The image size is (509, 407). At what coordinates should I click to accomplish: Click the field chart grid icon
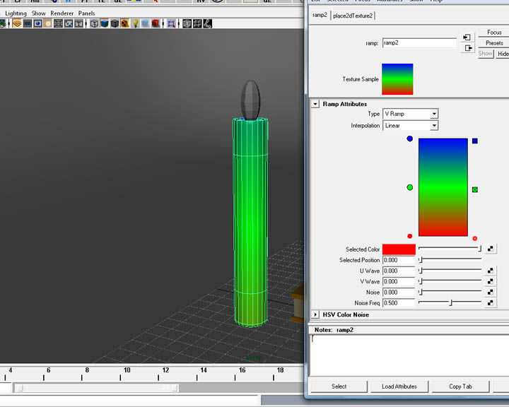click(58, 23)
